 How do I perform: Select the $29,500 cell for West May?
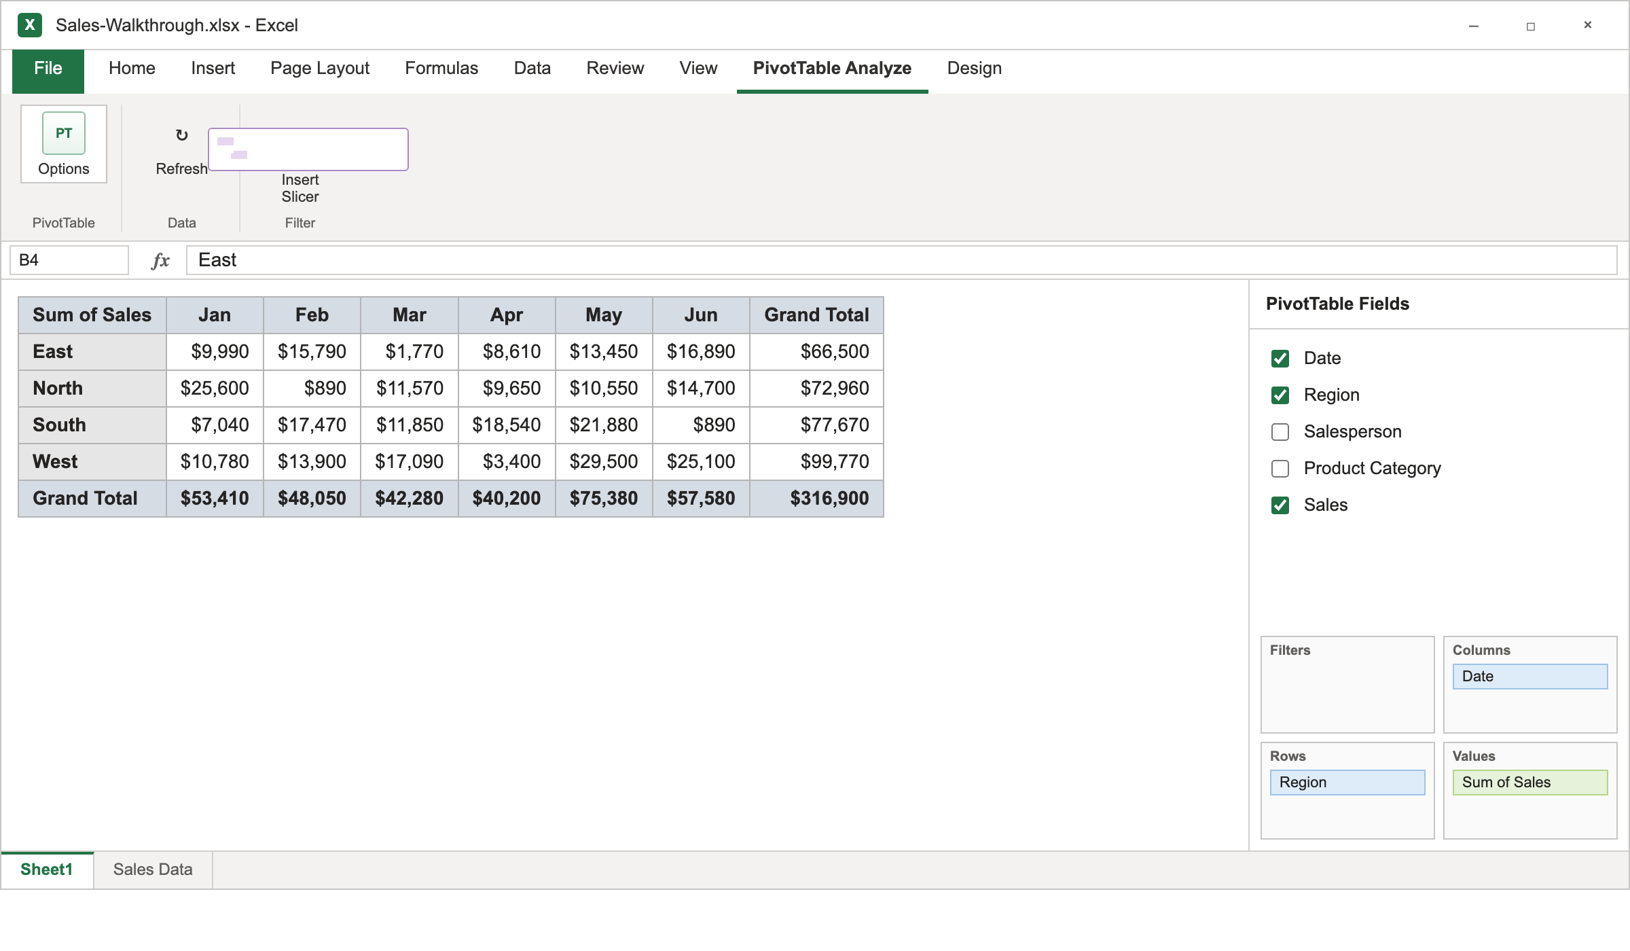pos(604,462)
